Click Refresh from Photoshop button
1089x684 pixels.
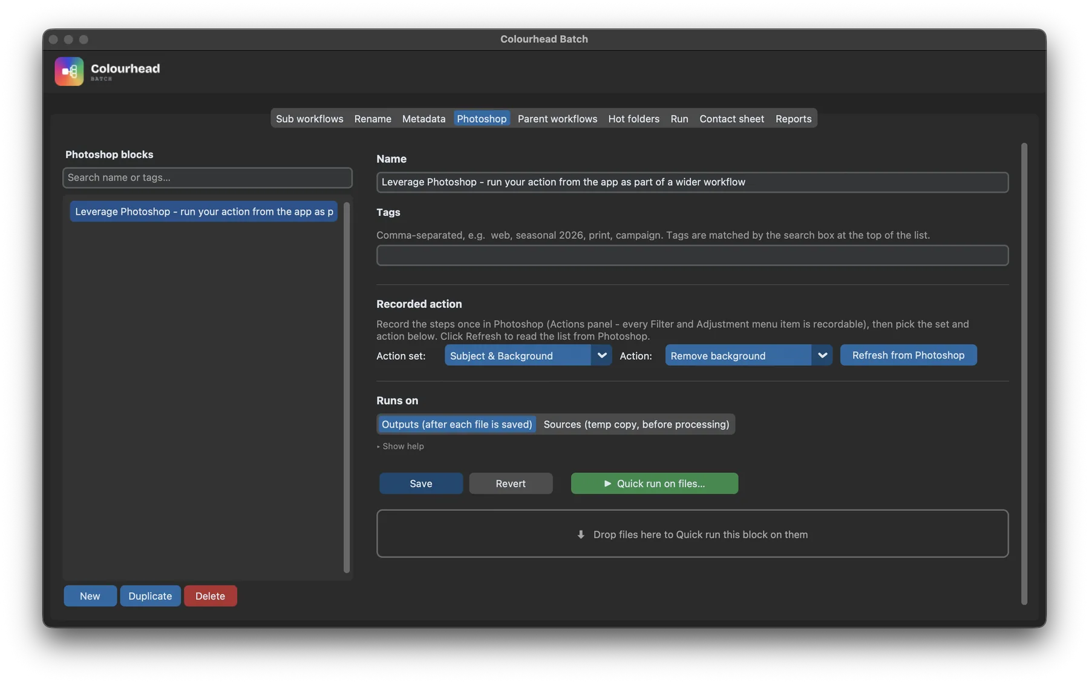[908, 356]
